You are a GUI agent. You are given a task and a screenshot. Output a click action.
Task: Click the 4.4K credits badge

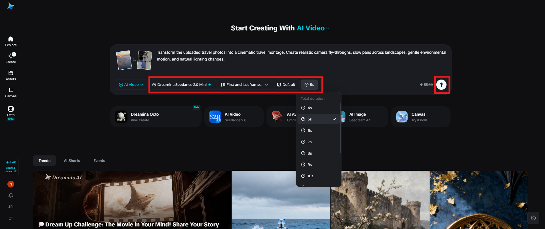[11, 167]
